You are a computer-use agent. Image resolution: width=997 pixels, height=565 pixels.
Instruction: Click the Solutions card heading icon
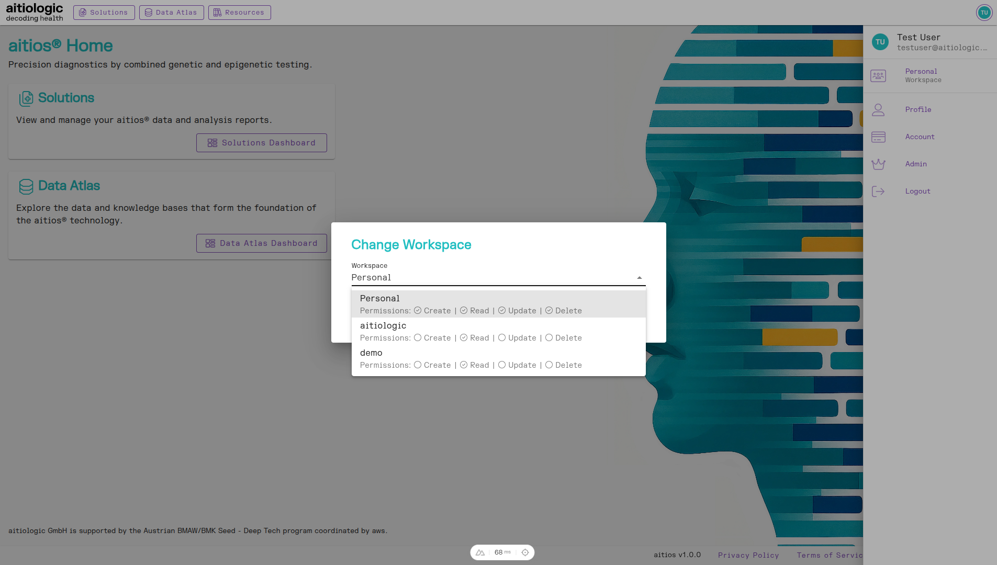[x=26, y=98]
